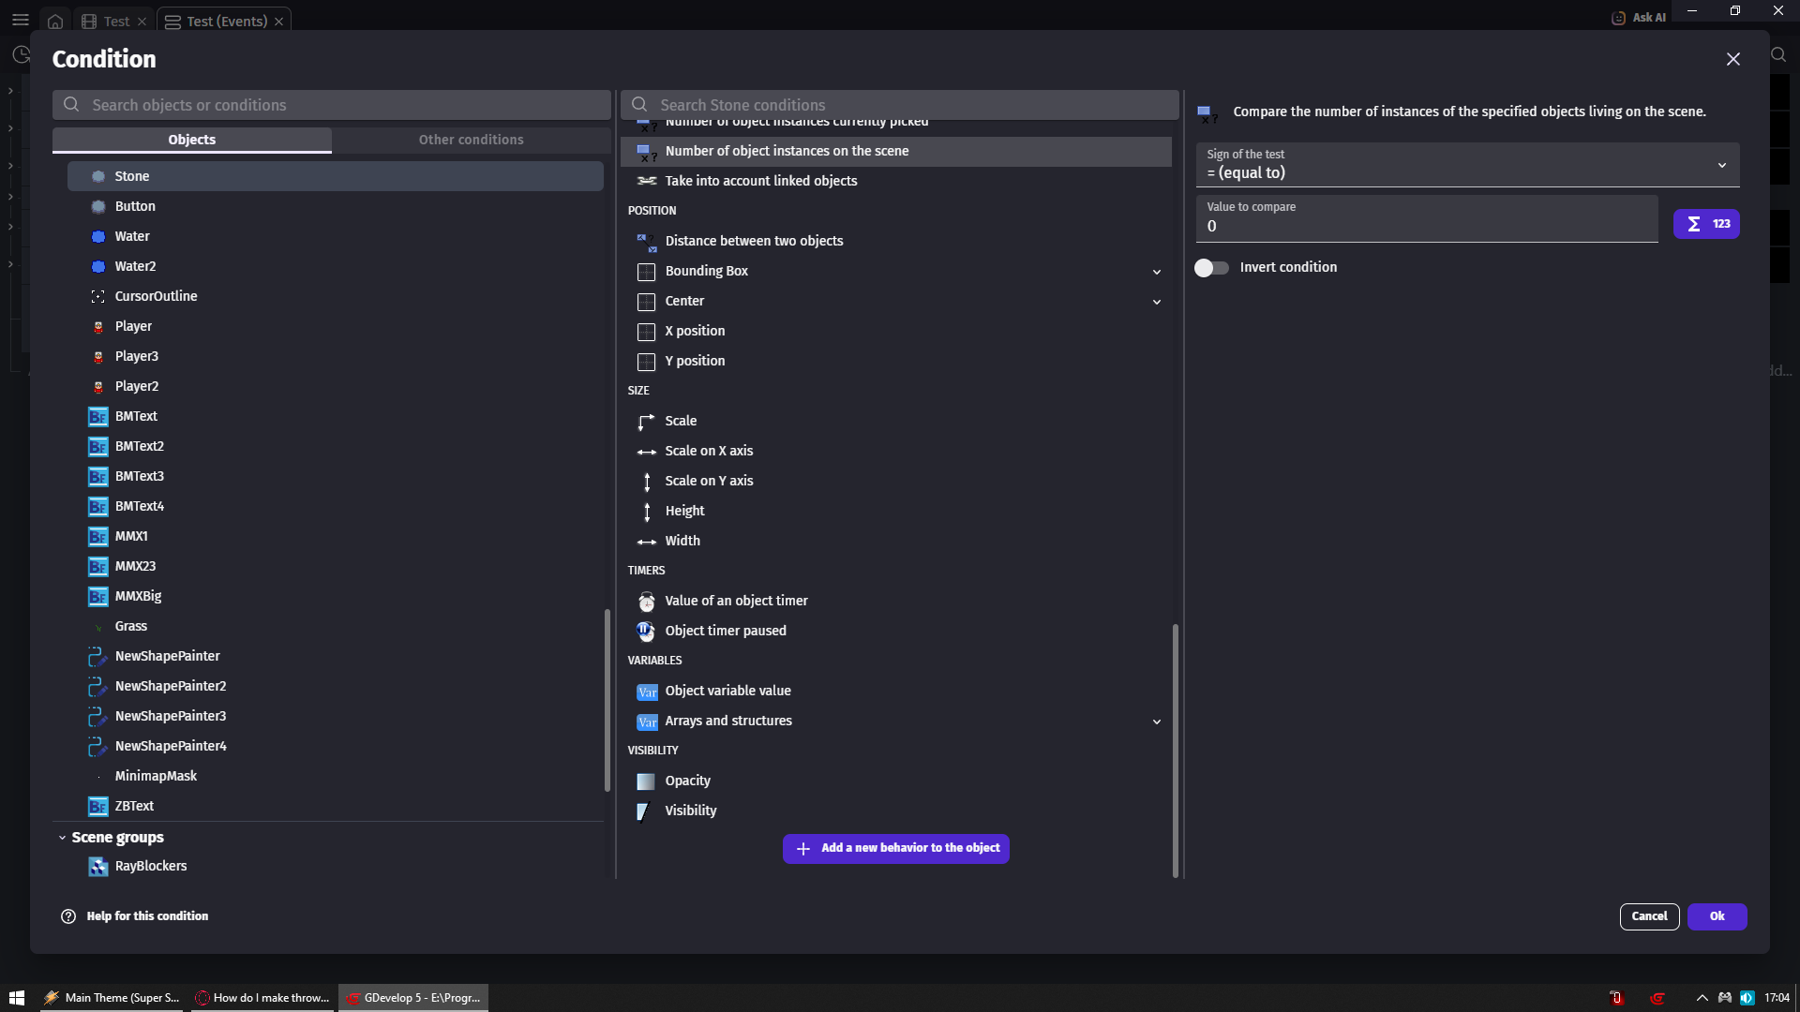This screenshot has width=1800, height=1012.
Task: Click Add a new behavior to the object
Action: tap(895, 849)
